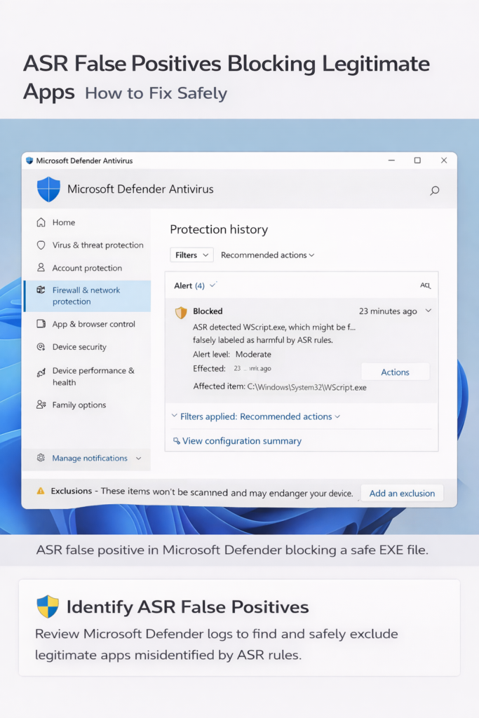Click the title bar Defender shield icon
479x718 pixels.
click(29, 161)
